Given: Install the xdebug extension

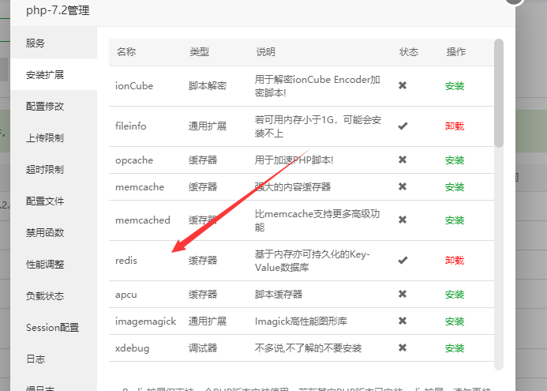Looking at the screenshot, I should point(455,348).
